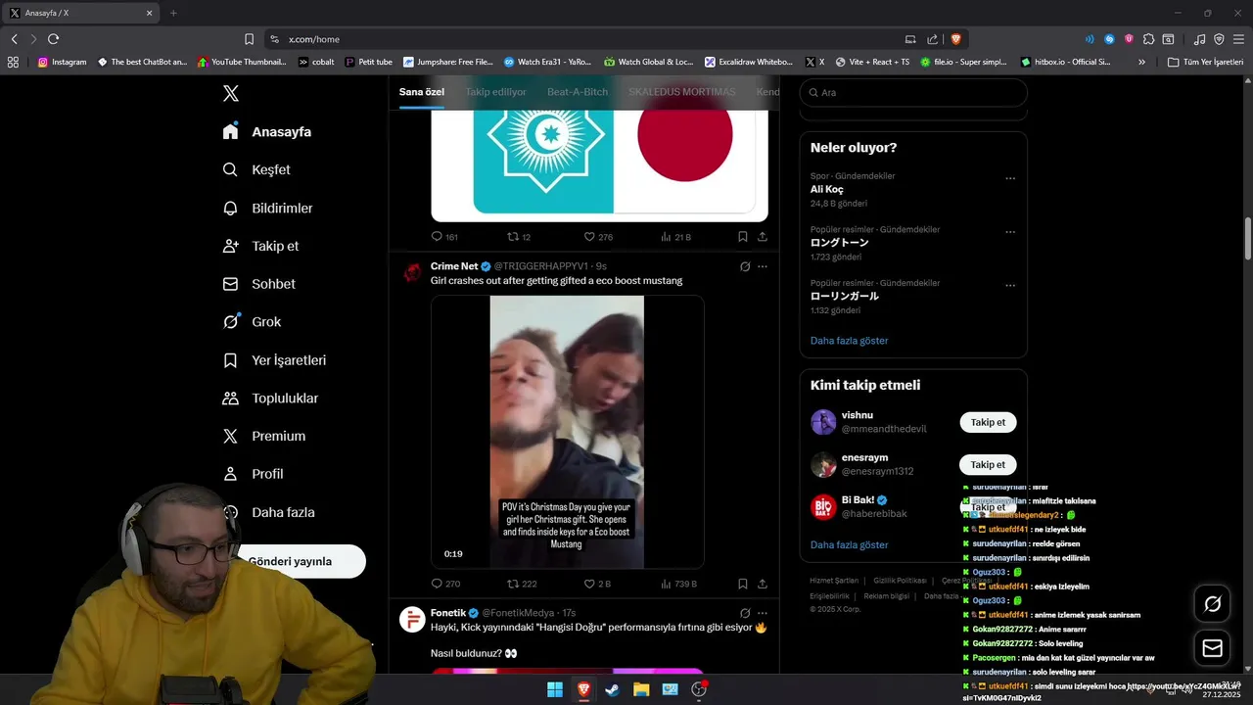Reload the page in browser
This screenshot has height=705, width=1253.
click(53, 39)
